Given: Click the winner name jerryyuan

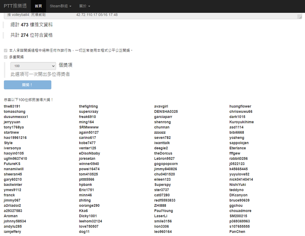Looking at the screenshot, I should point(12,122).
